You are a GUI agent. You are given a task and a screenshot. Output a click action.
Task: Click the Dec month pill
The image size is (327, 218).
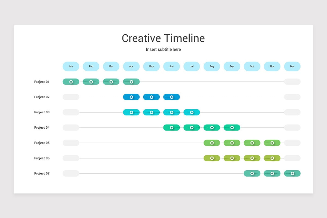tap(292, 66)
